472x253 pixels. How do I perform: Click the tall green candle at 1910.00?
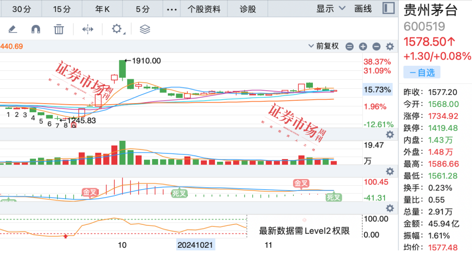coord(122,70)
